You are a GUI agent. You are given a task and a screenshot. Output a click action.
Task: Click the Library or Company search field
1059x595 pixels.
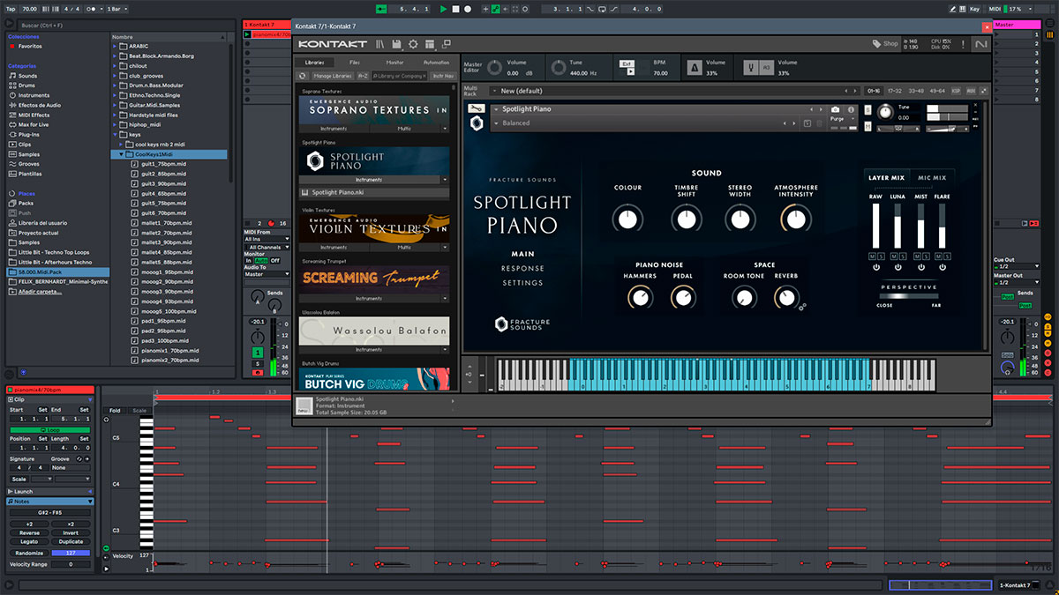coord(400,76)
